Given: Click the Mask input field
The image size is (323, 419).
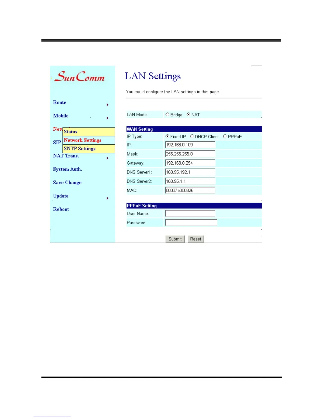Looking at the screenshot, I should point(190,154).
